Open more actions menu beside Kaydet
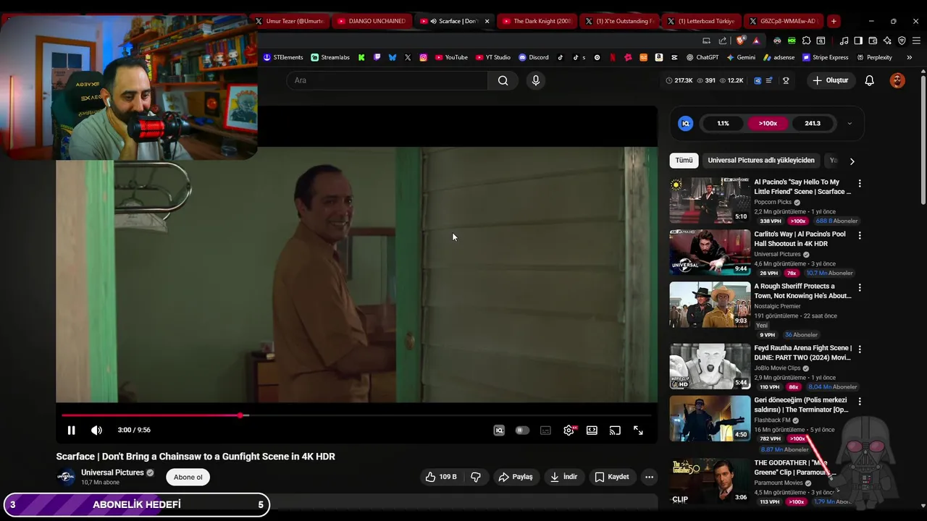 pyautogui.click(x=649, y=477)
